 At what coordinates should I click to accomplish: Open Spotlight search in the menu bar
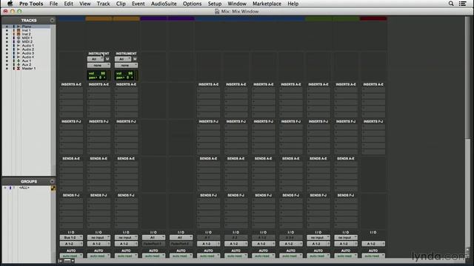click(x=451, y=4)
